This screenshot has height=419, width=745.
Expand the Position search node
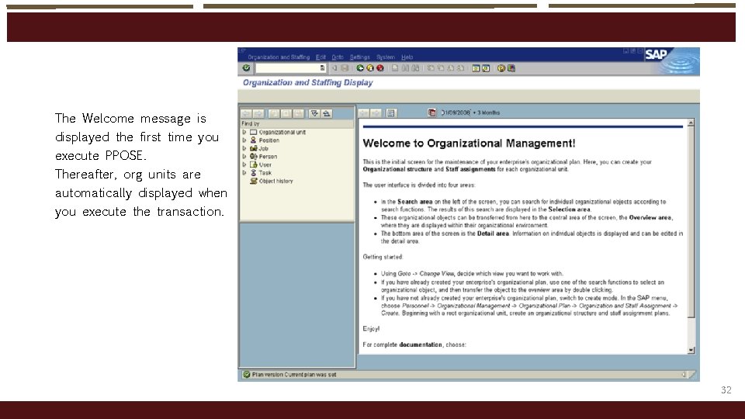coord(244,140)
